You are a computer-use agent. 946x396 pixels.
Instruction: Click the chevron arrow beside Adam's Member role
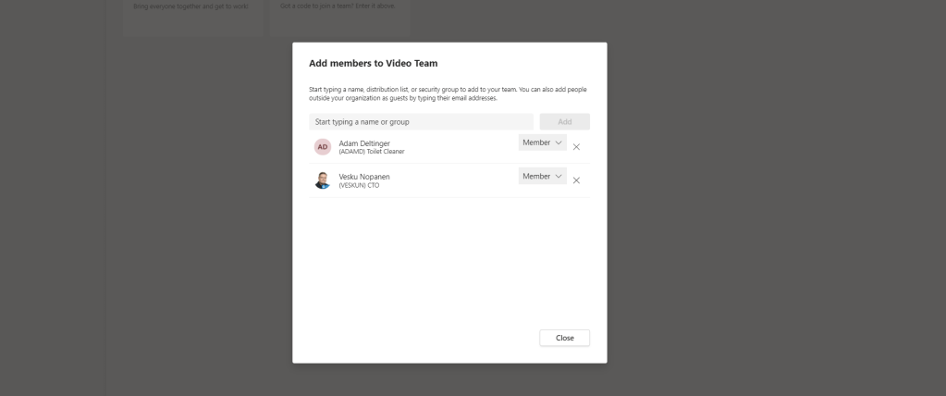click(x=559, y=142)
